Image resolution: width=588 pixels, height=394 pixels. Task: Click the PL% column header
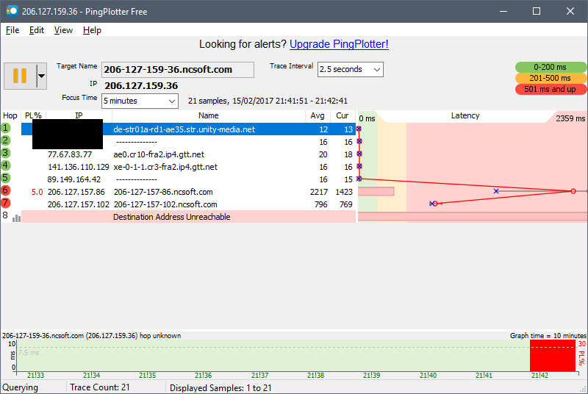click(x=33, y=115)
